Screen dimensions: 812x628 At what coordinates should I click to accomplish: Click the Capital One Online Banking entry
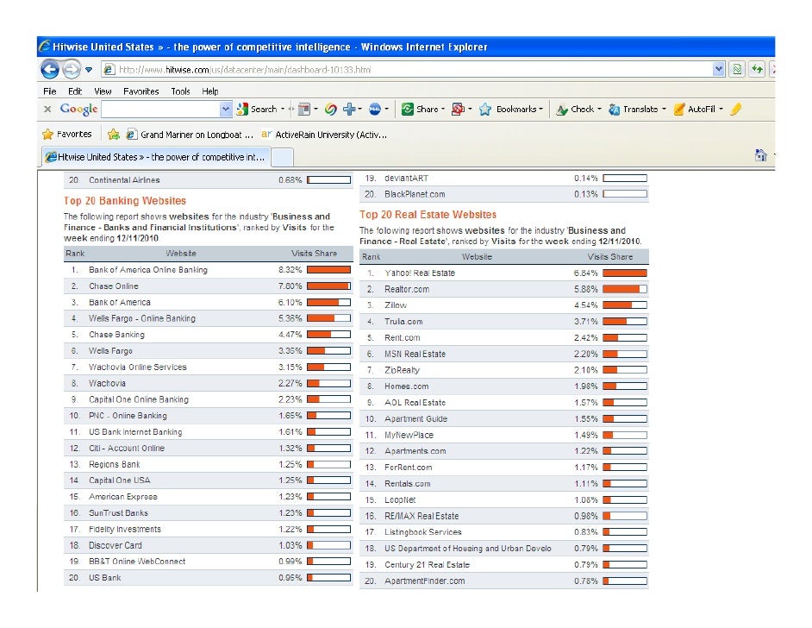tap(139, 399)
